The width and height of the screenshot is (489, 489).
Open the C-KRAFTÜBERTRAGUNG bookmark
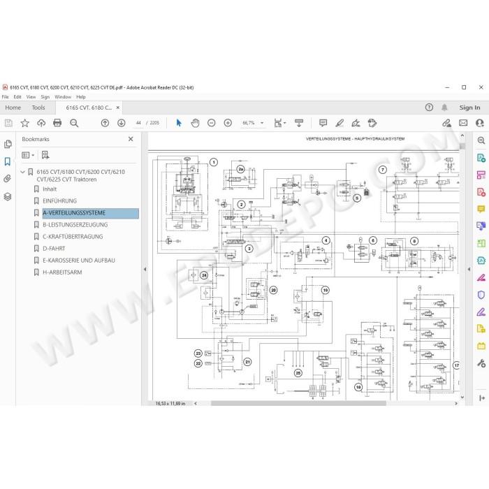tap(73, 236)
